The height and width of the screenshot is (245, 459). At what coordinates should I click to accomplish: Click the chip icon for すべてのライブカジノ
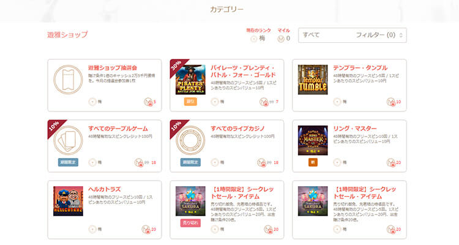190,140
